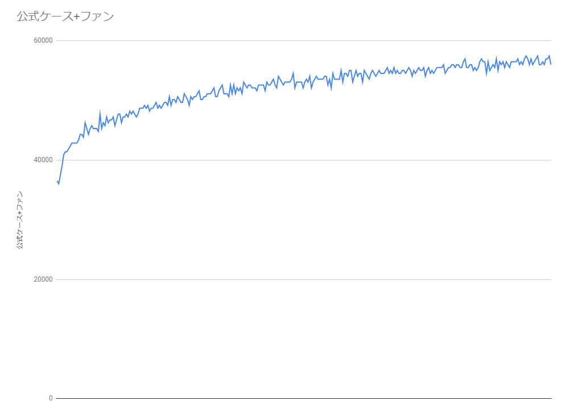Click the 0 y-axis label

[51, 398]
